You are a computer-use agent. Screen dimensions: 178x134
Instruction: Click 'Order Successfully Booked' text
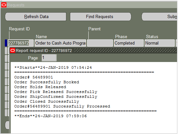pos(47,82)
